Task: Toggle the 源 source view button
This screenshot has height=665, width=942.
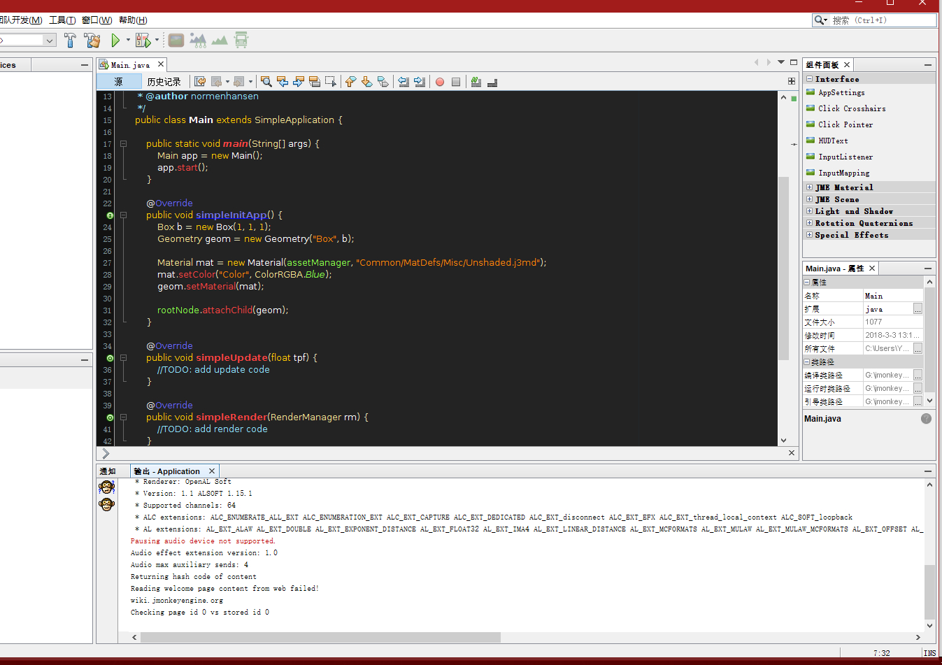Action: 118,82
